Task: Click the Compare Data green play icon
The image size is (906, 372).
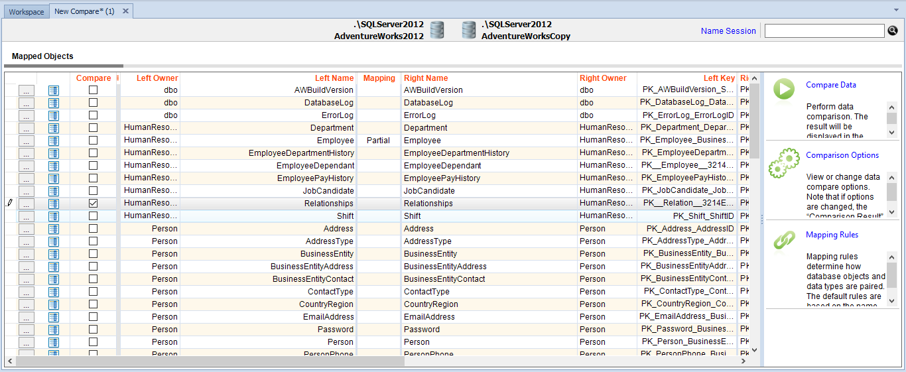Action: [784, 90]
